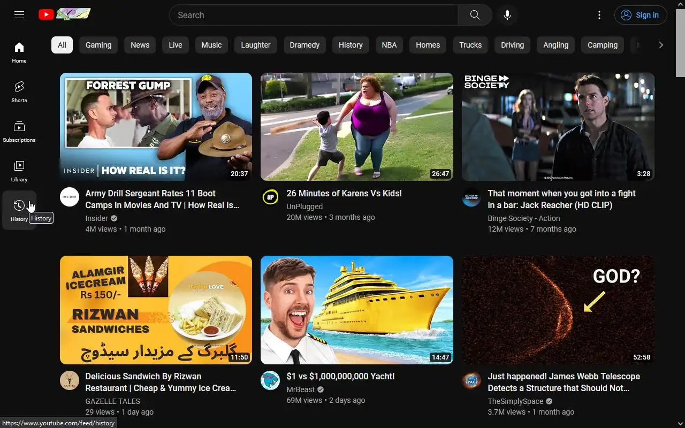Open the three-dot settings menu
The image size is (685, 428).
[x=599, y=15]
